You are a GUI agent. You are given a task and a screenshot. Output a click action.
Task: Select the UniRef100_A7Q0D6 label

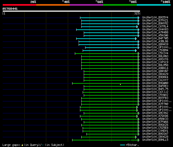[x=155, y=116]
